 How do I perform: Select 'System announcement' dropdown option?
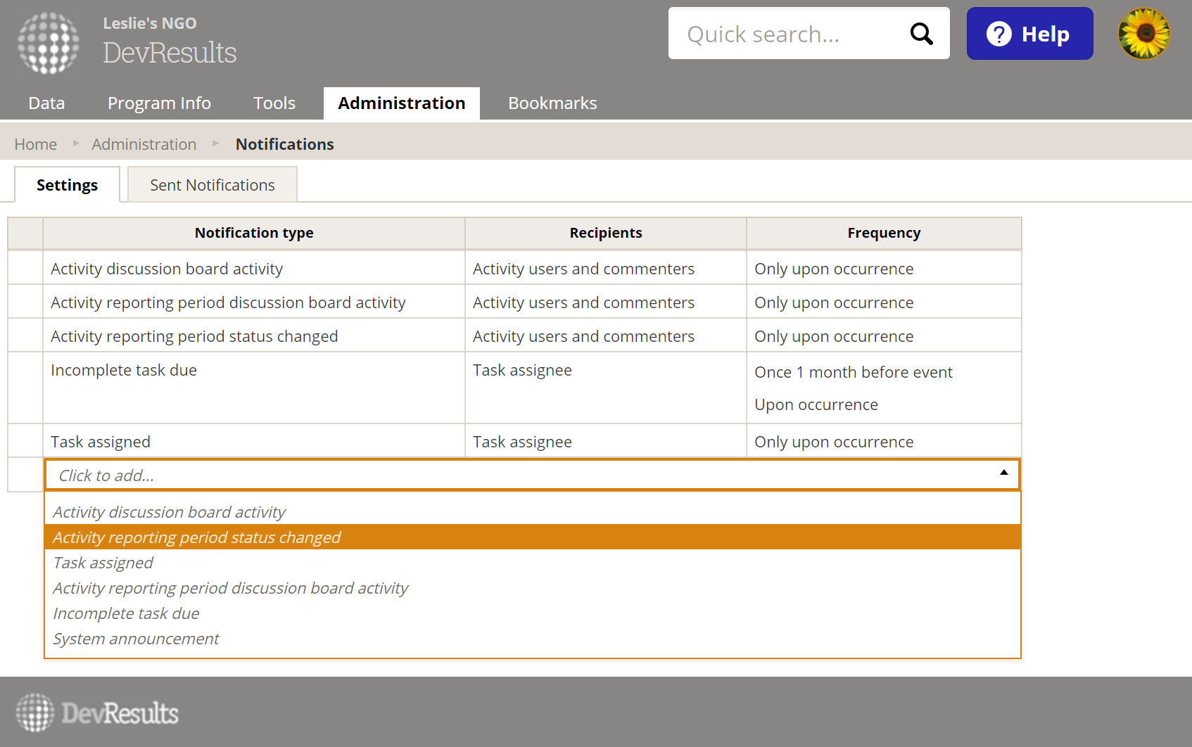pyautogui.click(x=533, y=639)
